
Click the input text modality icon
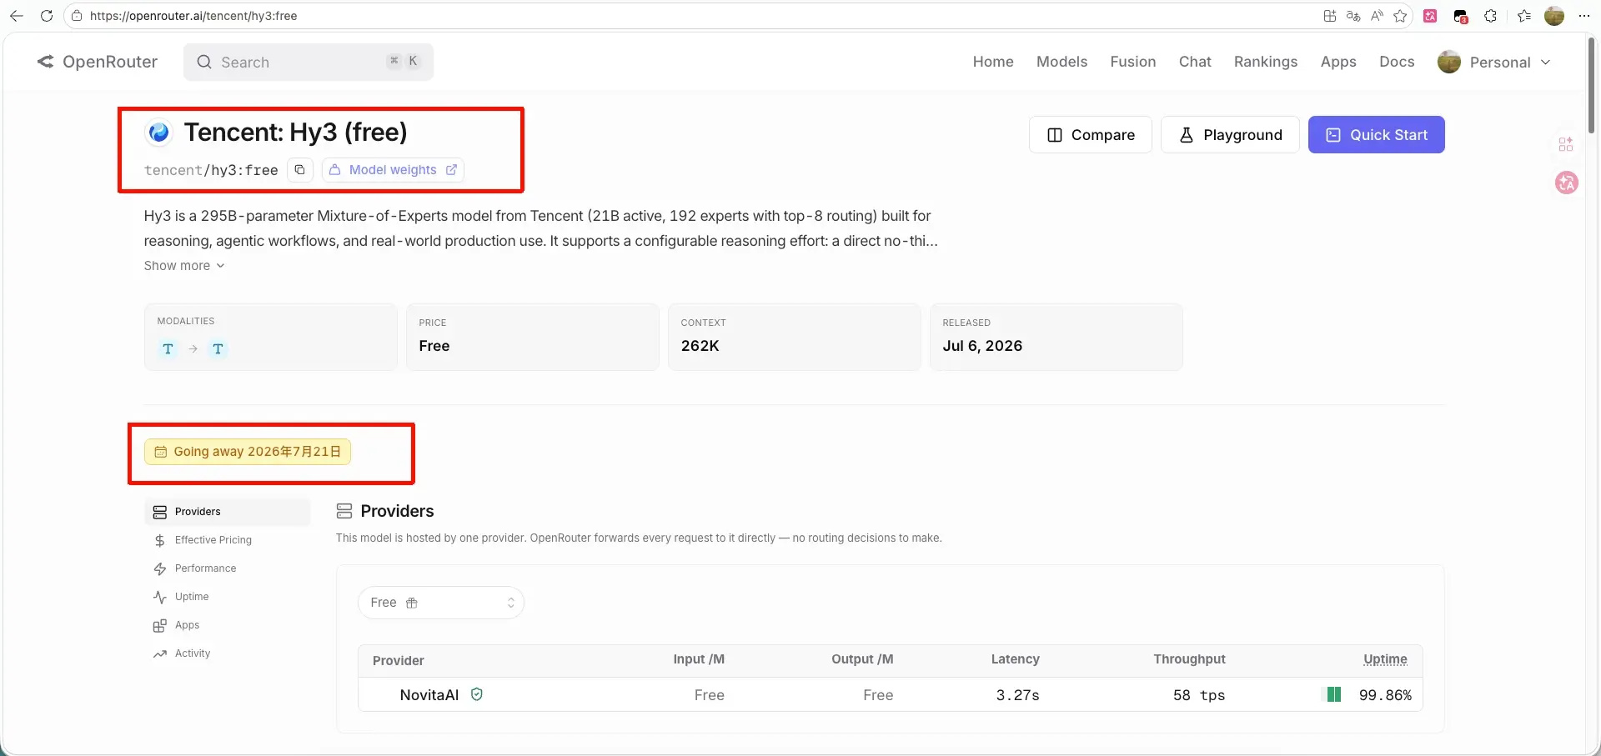click(168, 348)
